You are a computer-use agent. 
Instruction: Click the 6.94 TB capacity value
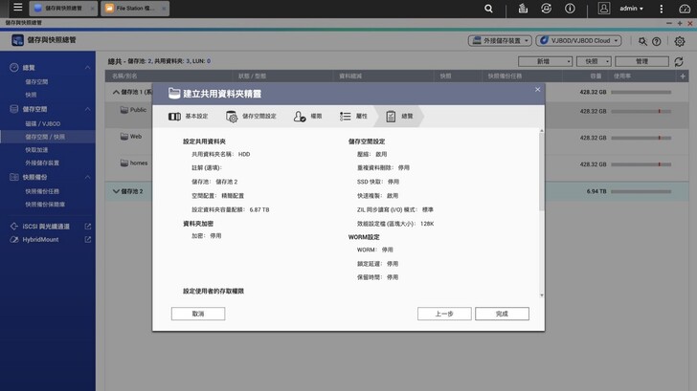coord(596,191)
